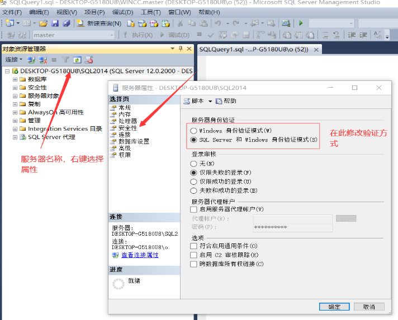
Task: Click the Stop square icon in Object Explorer
Action: coord(54,60)
